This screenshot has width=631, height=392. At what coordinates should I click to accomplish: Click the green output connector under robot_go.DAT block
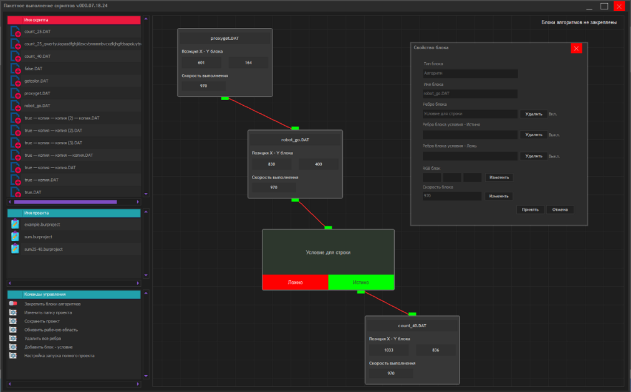(x=295, y=200)
